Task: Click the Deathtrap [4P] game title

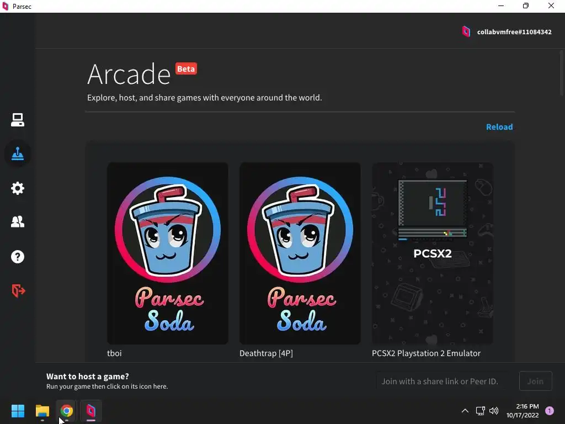Action: click(266, 353)
